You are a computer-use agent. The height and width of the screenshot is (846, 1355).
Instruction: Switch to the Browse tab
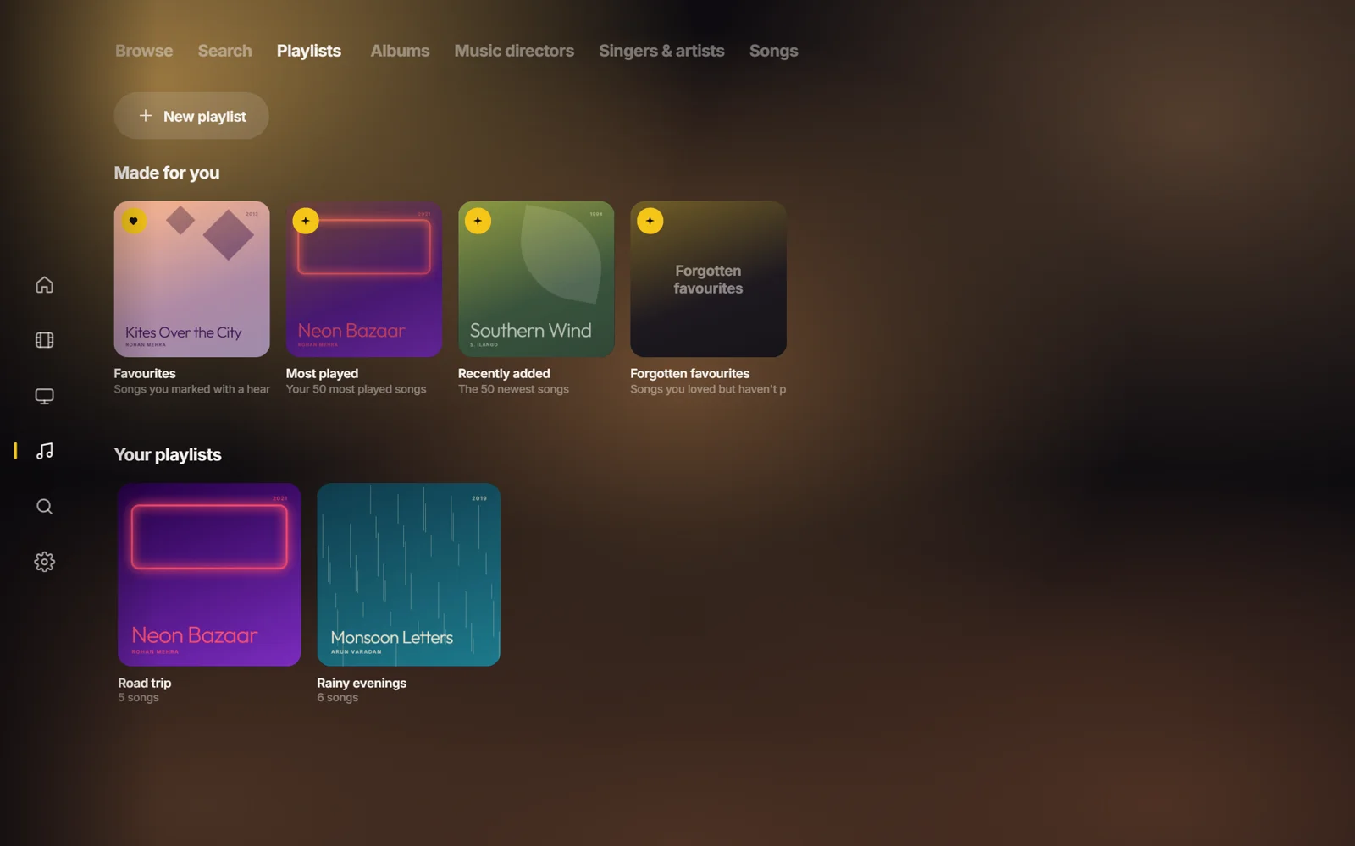click(x=144, y=51)
